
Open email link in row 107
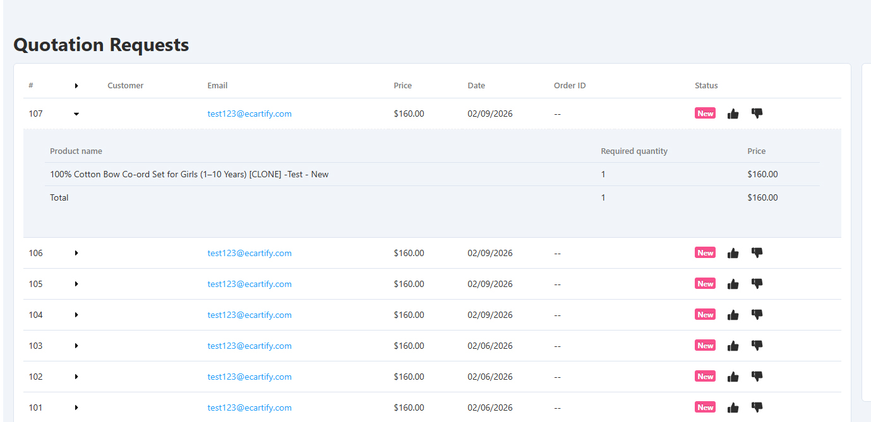249,114
